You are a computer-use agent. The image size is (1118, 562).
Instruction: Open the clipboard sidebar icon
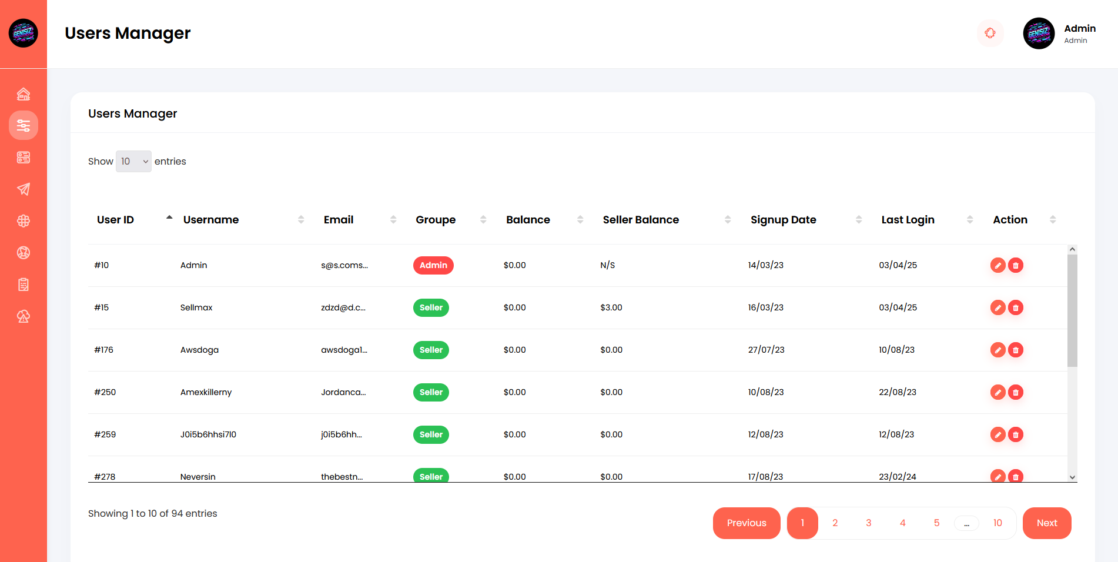click(x=24, y=285)
